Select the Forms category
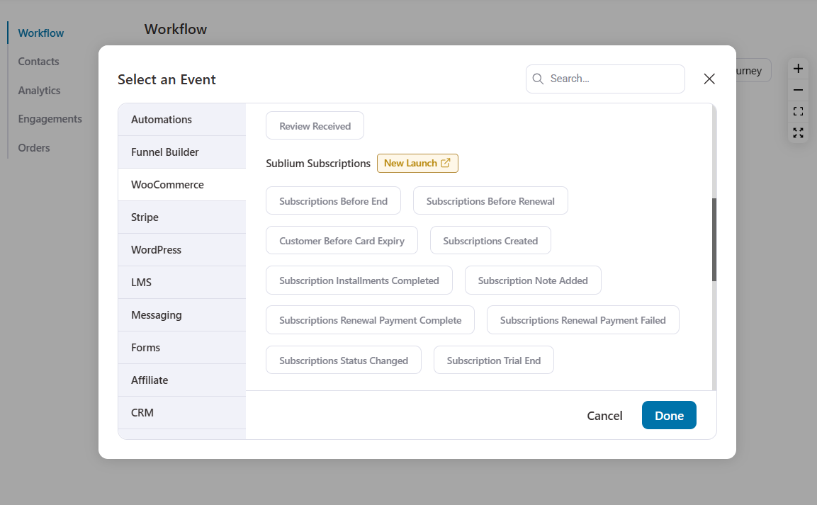 click(x=182, y=347)
